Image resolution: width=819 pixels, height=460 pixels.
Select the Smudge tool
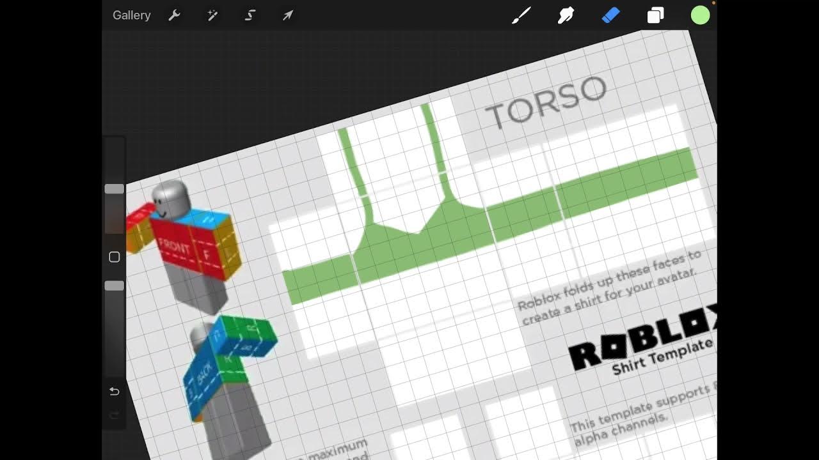click(566, 15)
